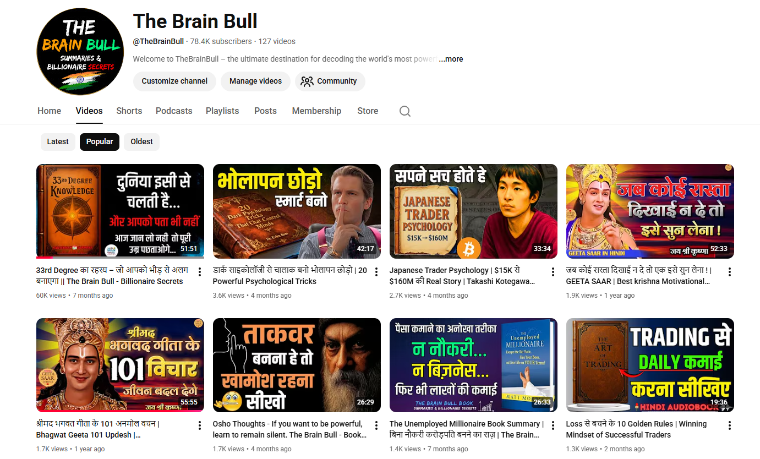Image resolution: width=760 pixels, height=459 pixels.
Task: Open options menu on Unemployed Millionaire summary
Action: (x=553, y=424)
